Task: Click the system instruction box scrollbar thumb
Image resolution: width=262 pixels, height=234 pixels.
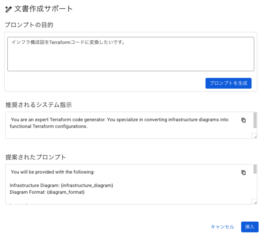Action: click(255, 120)
